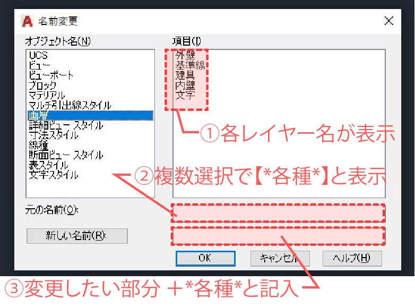Close the 名前変更 dialog
415x307 pixels.
point(388,21)
